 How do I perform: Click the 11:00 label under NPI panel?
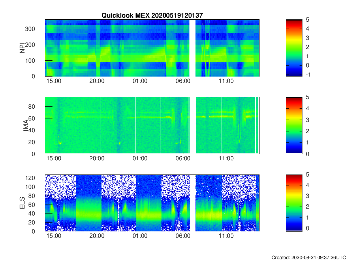coord(226,81)
